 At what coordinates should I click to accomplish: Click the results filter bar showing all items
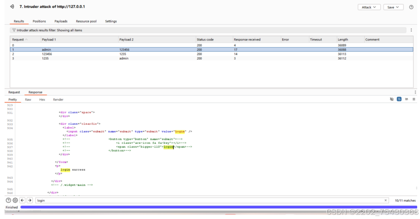pyautogui.click(x=208, y=30)
